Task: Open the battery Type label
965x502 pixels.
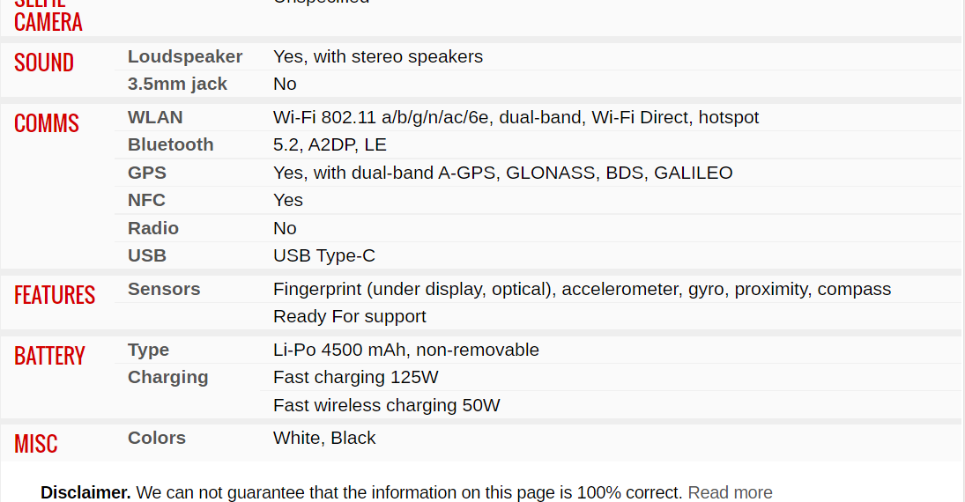Action: 148,350
